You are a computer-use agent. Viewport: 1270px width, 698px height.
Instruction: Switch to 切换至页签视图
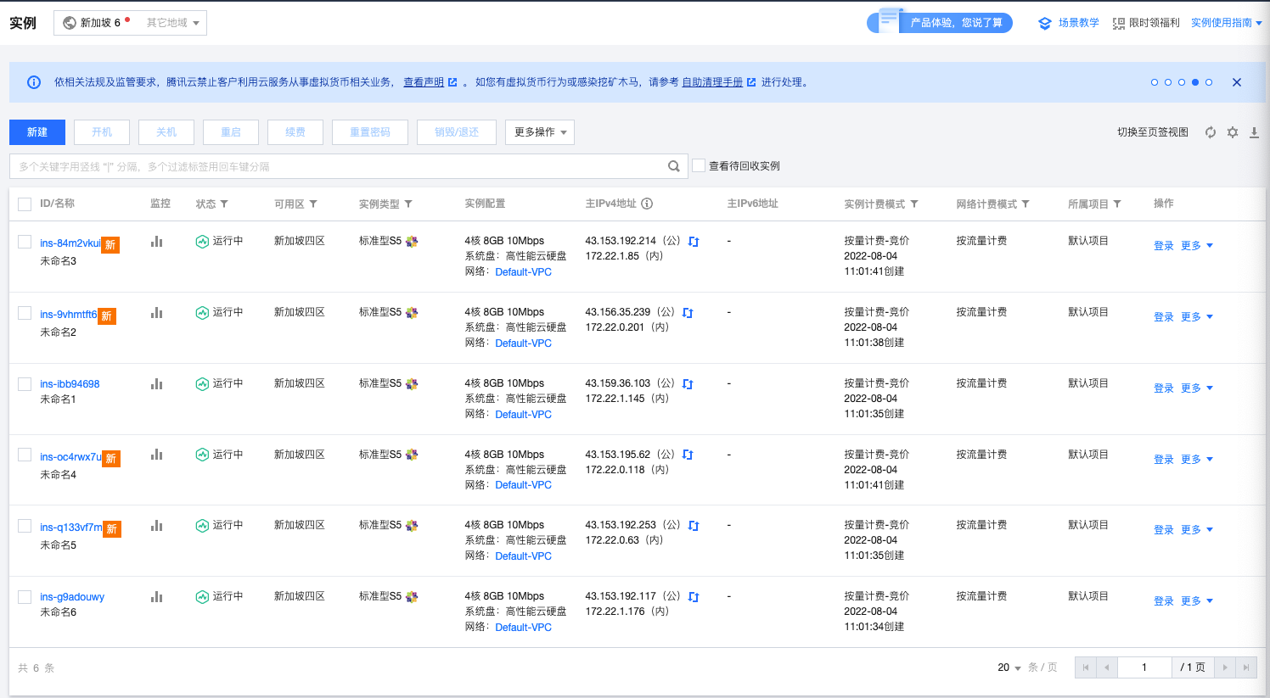(x=1153, y=132)
